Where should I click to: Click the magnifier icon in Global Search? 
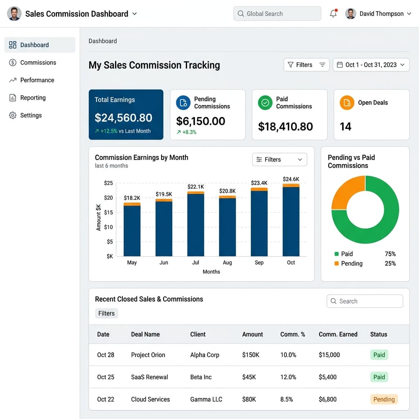coord(241,14)
